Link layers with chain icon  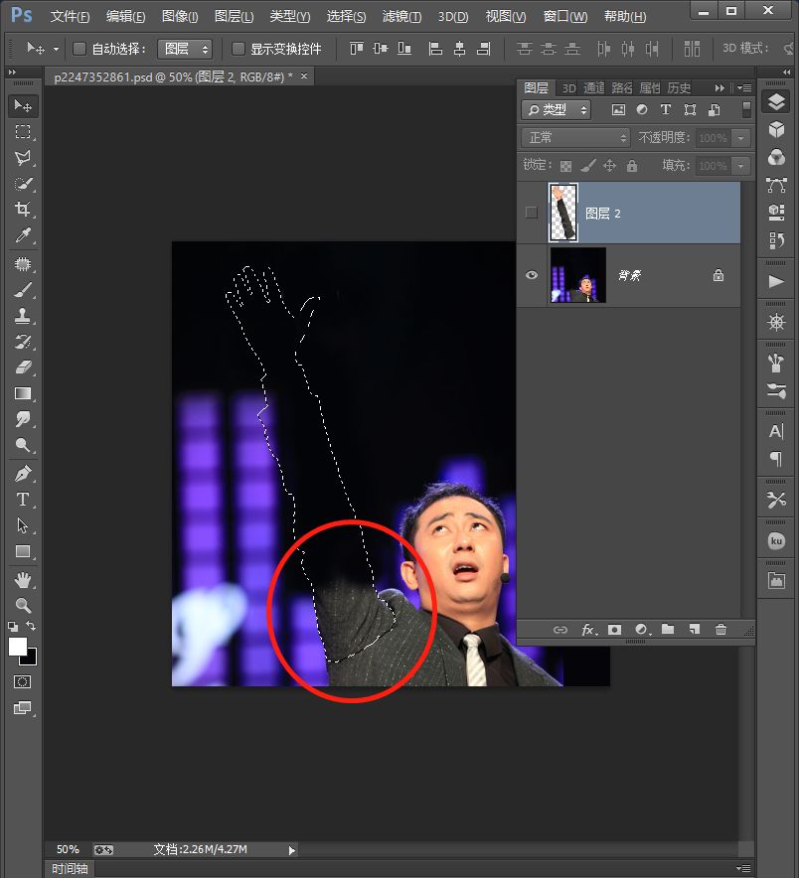coord(560,630)
